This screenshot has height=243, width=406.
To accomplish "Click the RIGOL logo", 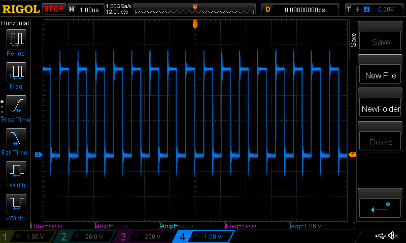I will [21, 9].
